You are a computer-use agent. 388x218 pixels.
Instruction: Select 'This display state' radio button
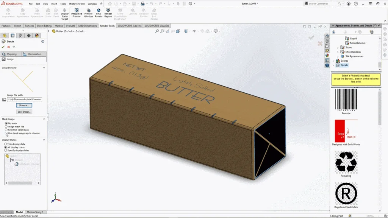coord(6,144)
